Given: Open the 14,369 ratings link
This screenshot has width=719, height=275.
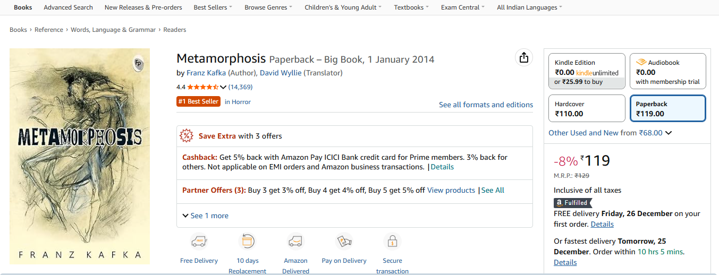Looking at the screenshot, I should pyautogui.click(x=240, y=87).
